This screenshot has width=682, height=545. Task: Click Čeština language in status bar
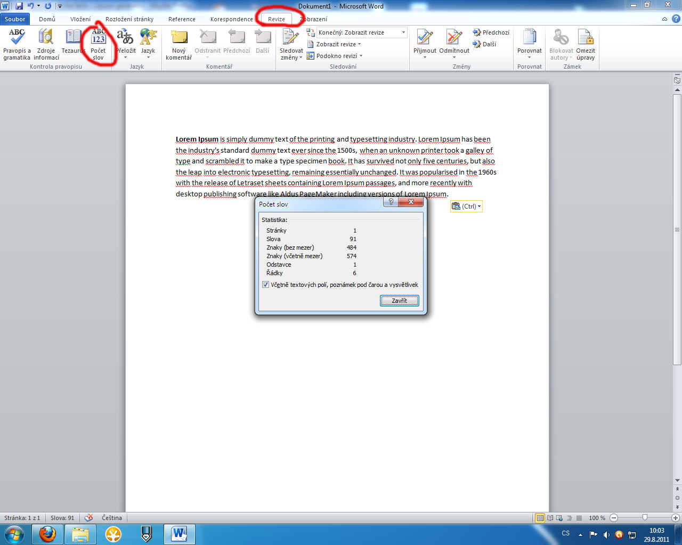click(112, 518)
